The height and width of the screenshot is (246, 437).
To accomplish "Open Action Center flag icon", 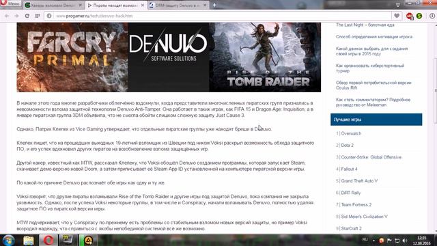I will click(x=389, y=240).
